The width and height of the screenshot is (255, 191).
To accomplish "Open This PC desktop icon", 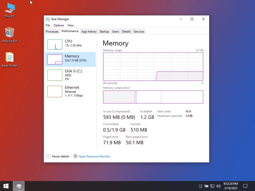I will (10, 10).
